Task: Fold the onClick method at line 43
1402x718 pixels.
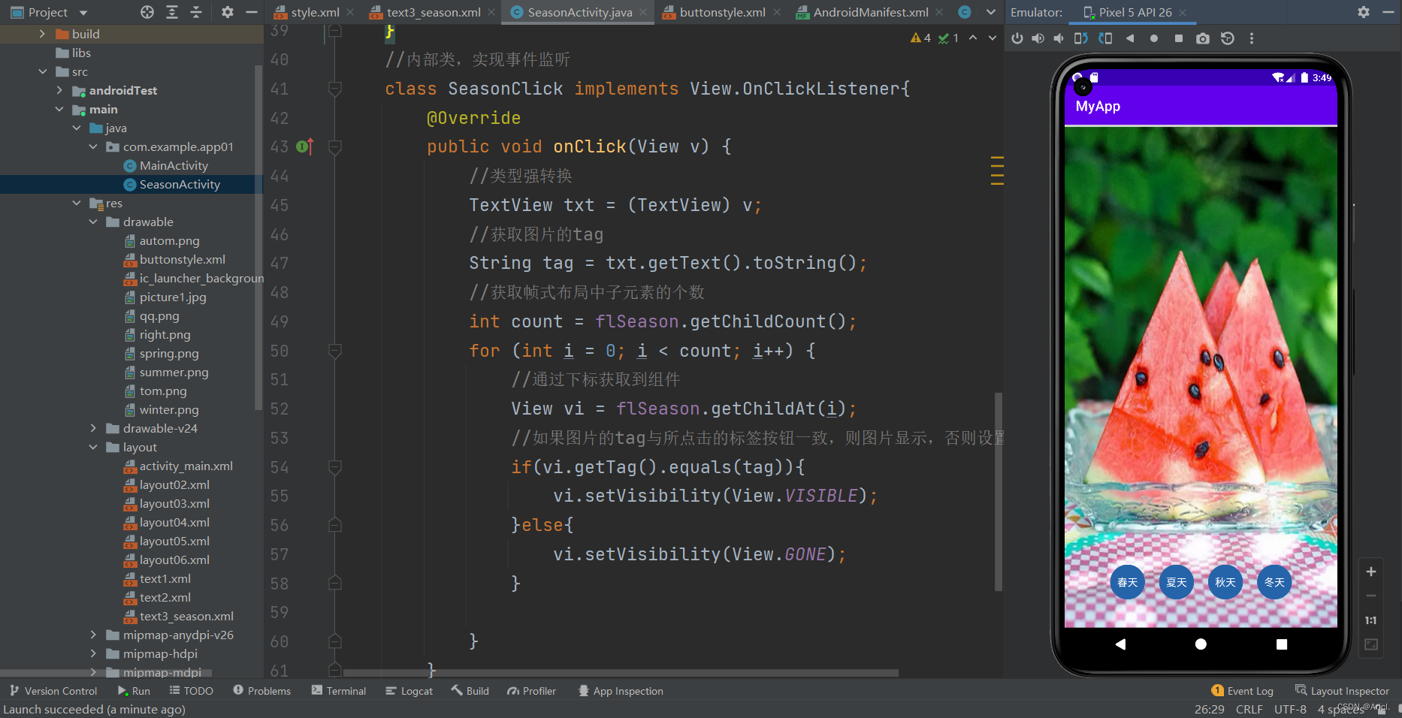Action: (335, 146)
